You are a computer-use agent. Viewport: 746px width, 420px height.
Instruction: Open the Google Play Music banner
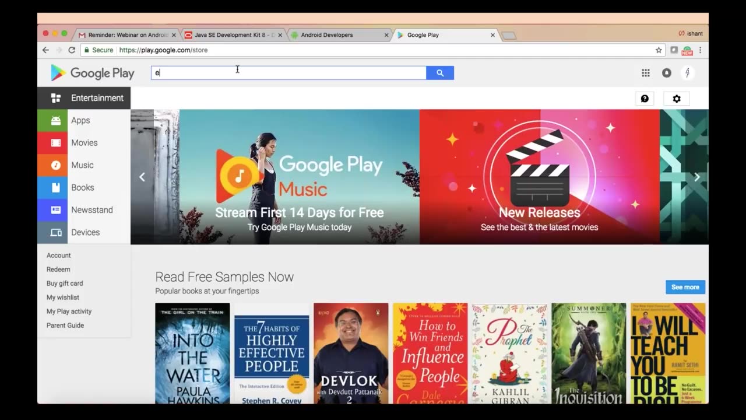(300, 177)
